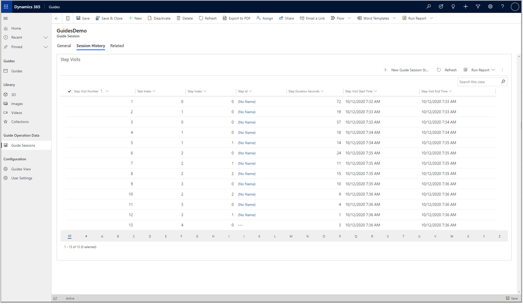Check the select-all header checkbox in the grid
Image resolution: width=523 pixels, height=304 pixels.
pyautogui.click(x=69, y=92)
